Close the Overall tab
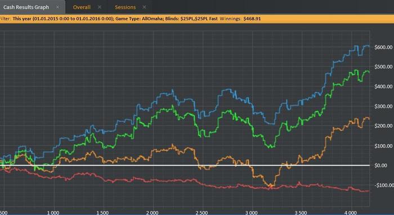The width and height of the screenshot is (394, 215). pos(100,7)
